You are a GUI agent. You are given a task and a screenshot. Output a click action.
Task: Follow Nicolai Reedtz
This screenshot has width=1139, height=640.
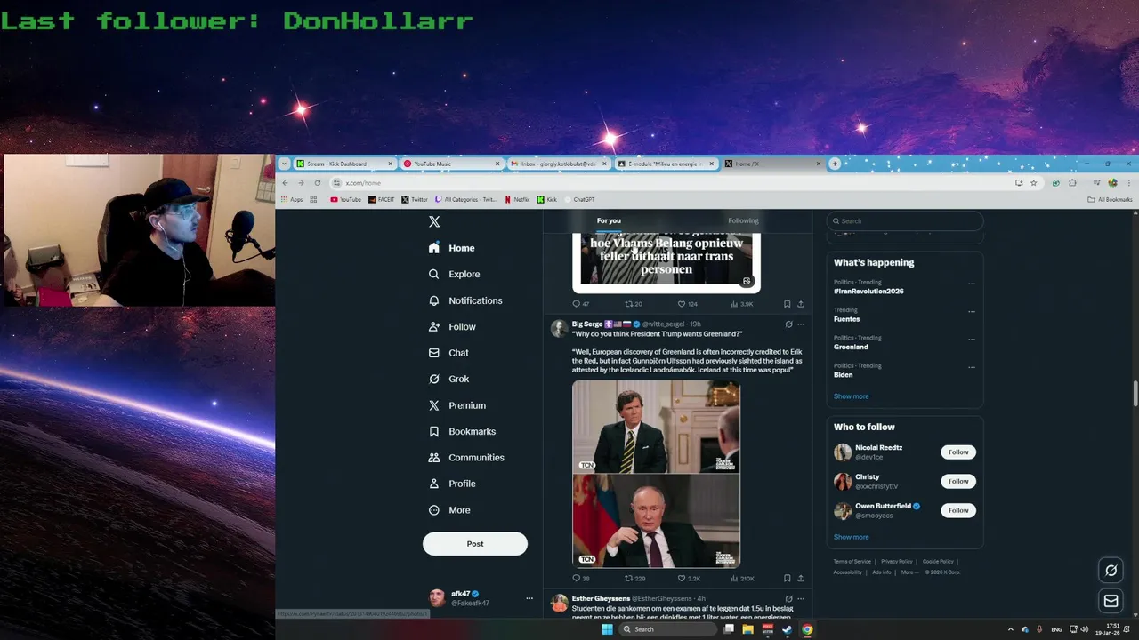[958, 452]
